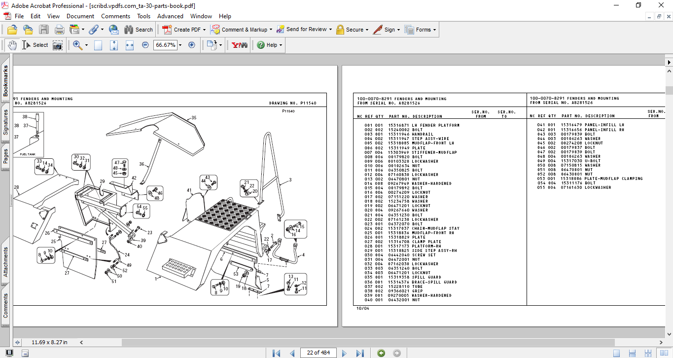
Task: Click the Fit Width icon
Action: tap(130, 45)
